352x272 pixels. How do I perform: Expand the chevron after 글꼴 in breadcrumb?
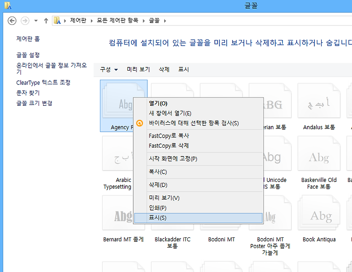(x=165, y=21)
